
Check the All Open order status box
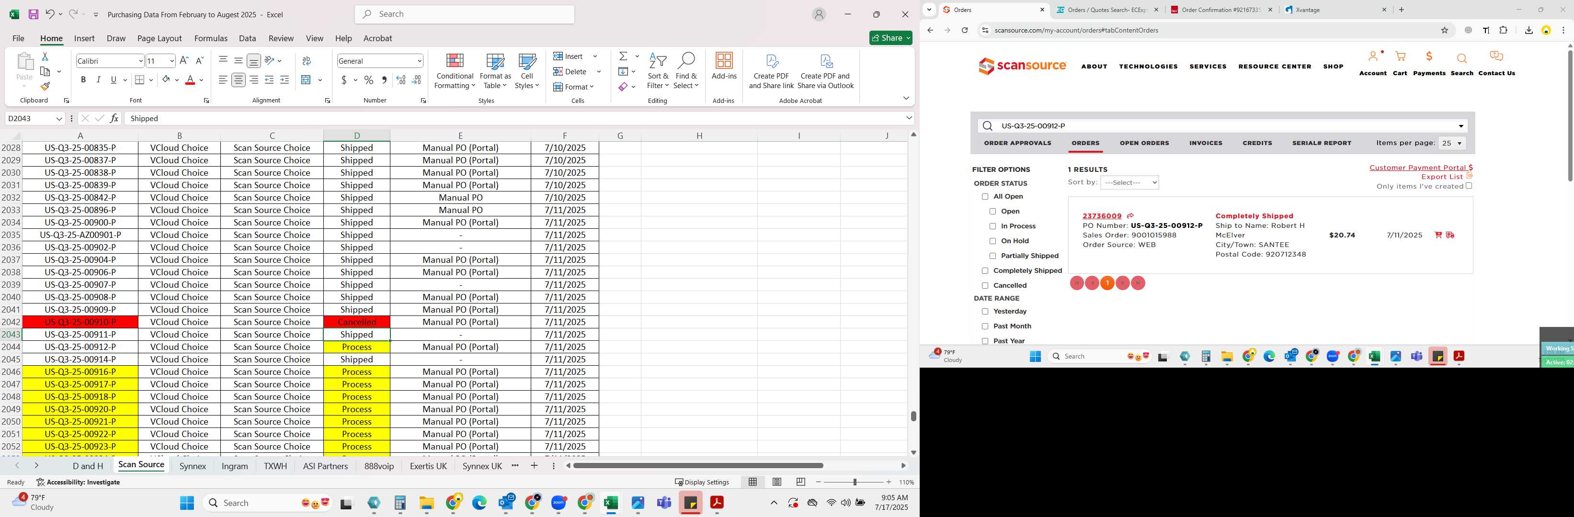pos(985,197)
